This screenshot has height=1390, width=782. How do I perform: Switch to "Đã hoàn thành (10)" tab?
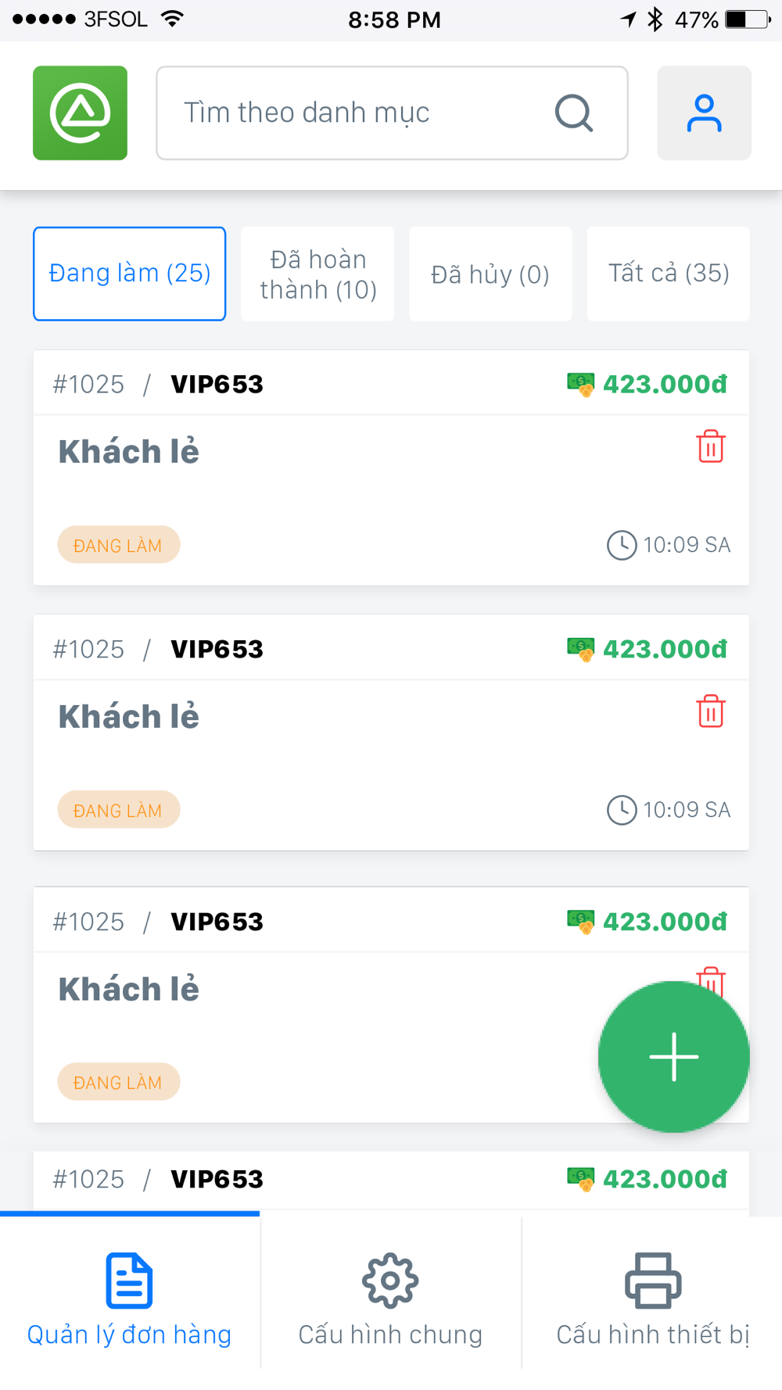[317, 274]
